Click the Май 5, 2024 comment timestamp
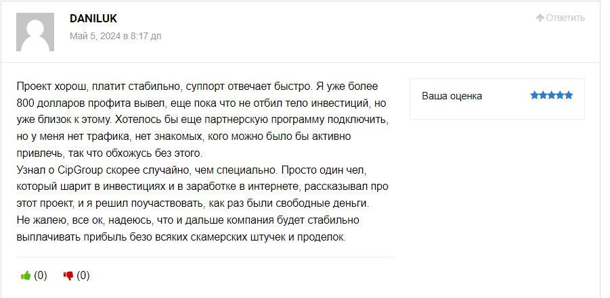 [116, 36]
